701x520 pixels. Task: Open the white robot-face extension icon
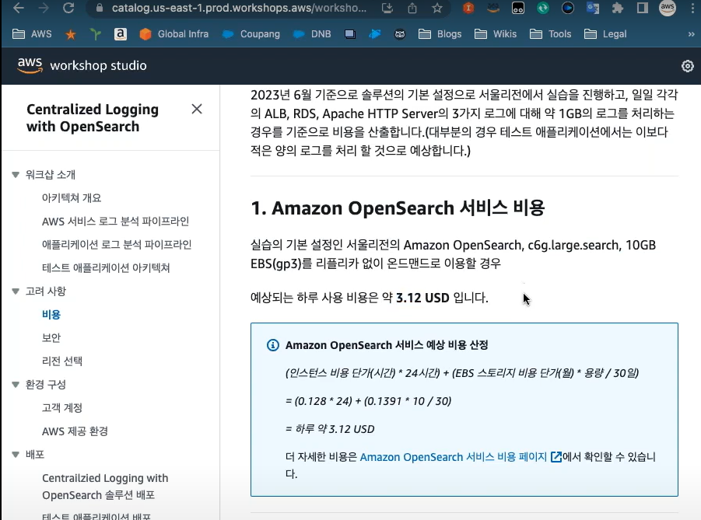pyautogui.click(x=518, y=8)
